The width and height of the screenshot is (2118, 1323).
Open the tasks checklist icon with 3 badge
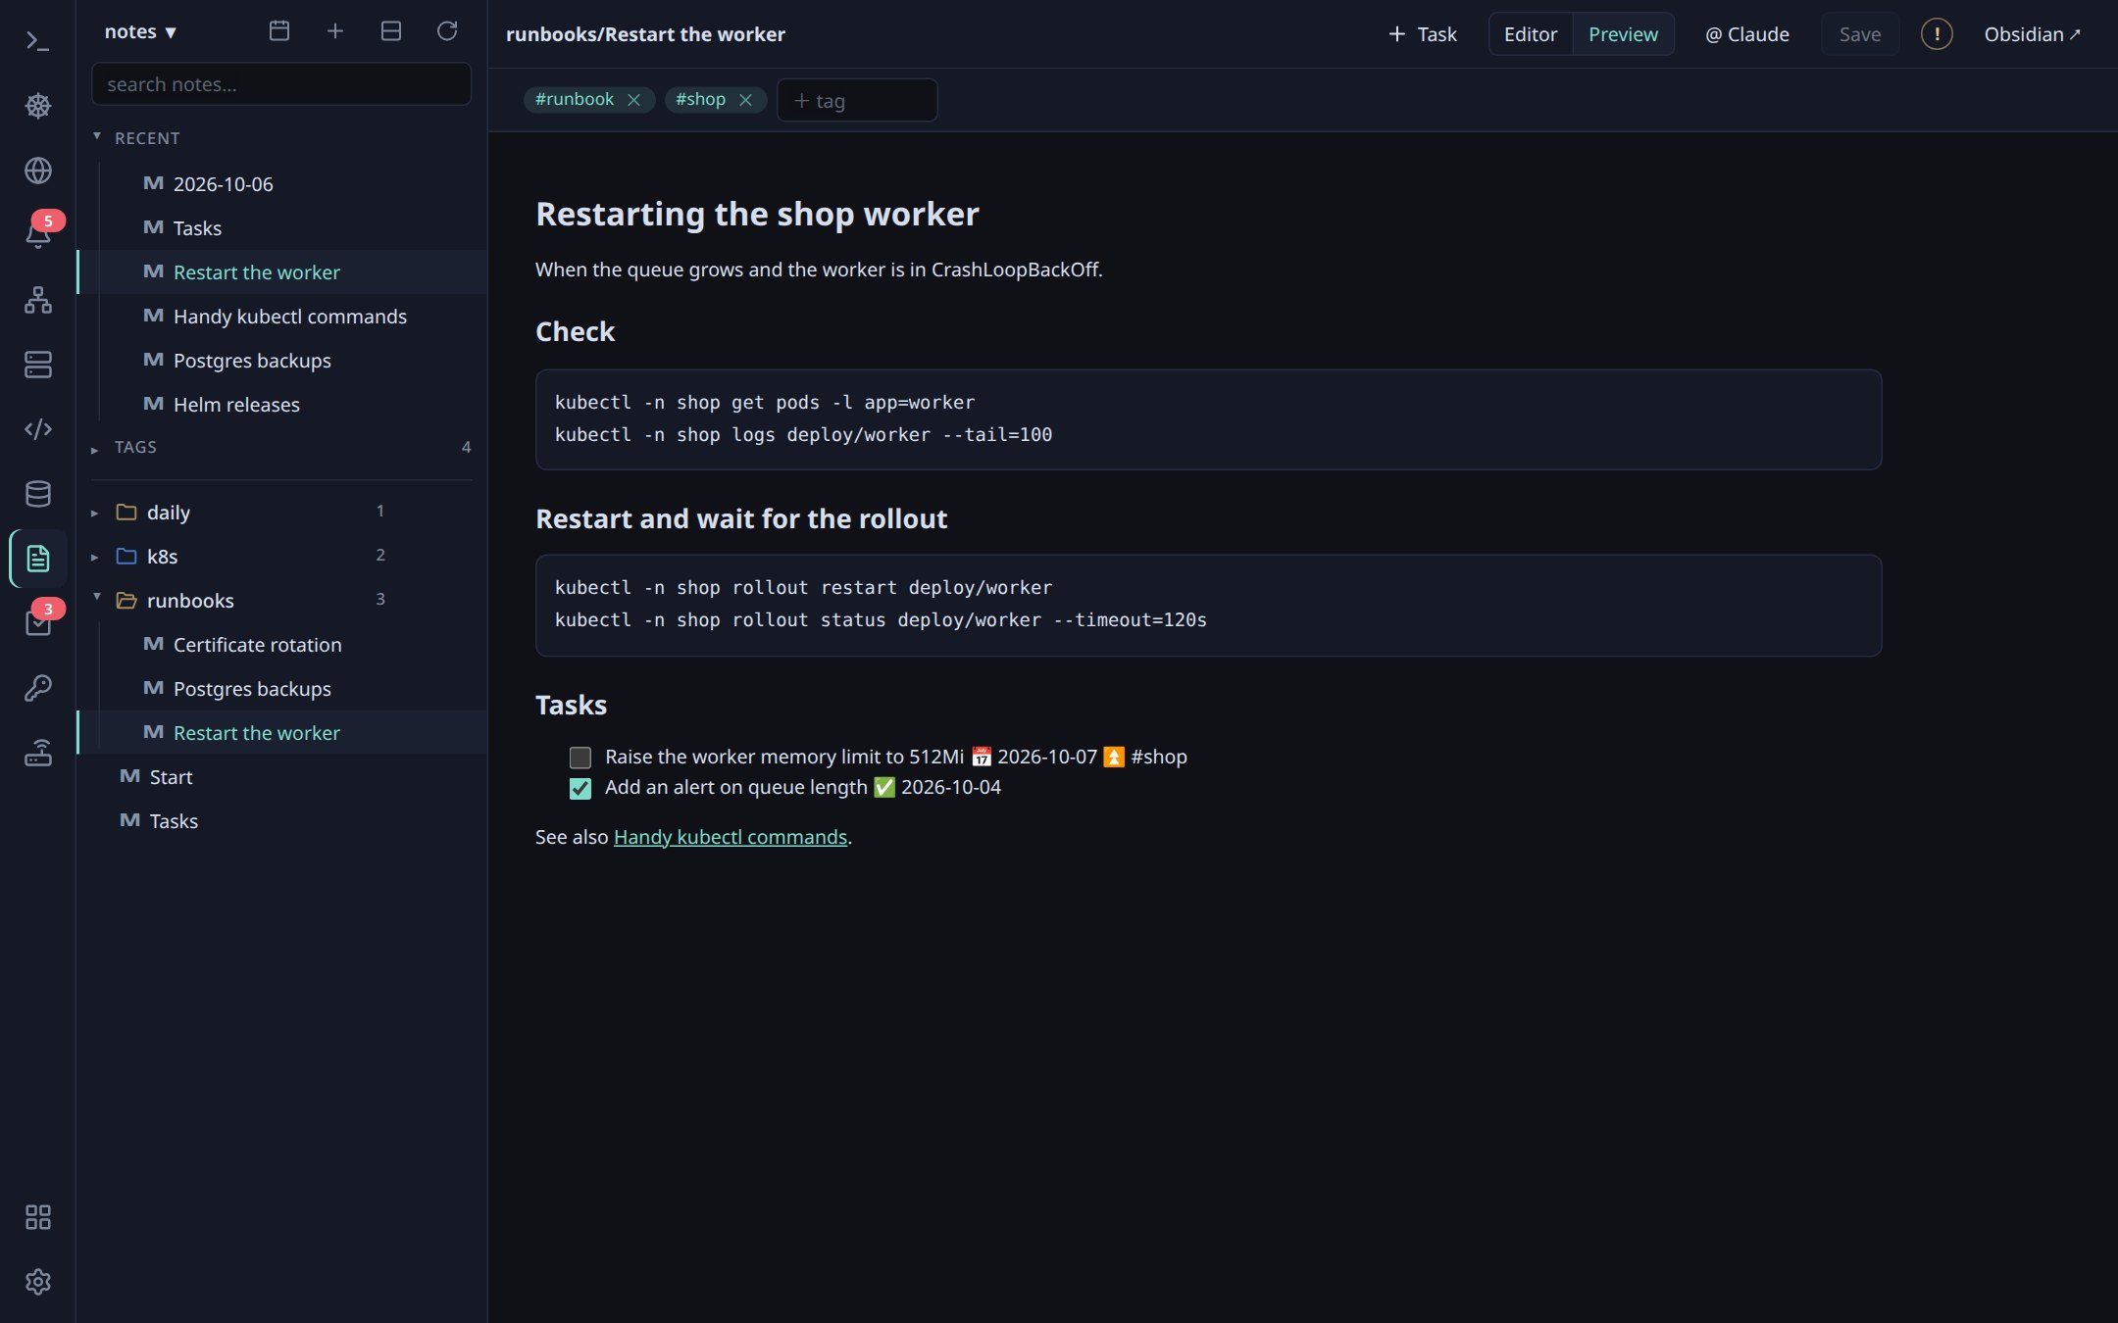(x=37, y=623)
